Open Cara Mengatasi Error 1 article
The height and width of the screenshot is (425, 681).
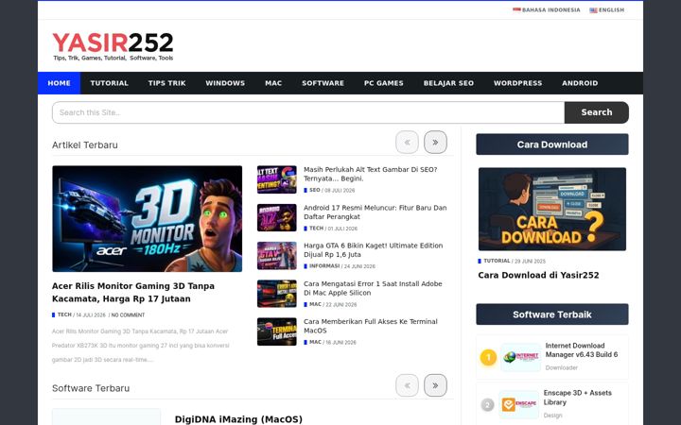coord(373,288)
